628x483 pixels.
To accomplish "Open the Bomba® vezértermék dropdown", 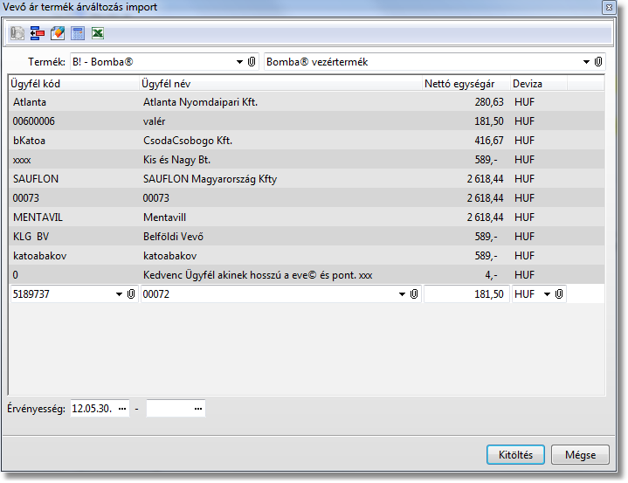I will 586,62.
